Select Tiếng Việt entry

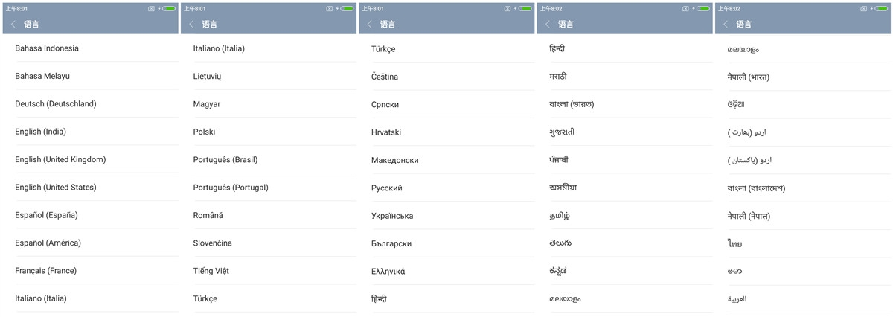(x=211, y=271)
